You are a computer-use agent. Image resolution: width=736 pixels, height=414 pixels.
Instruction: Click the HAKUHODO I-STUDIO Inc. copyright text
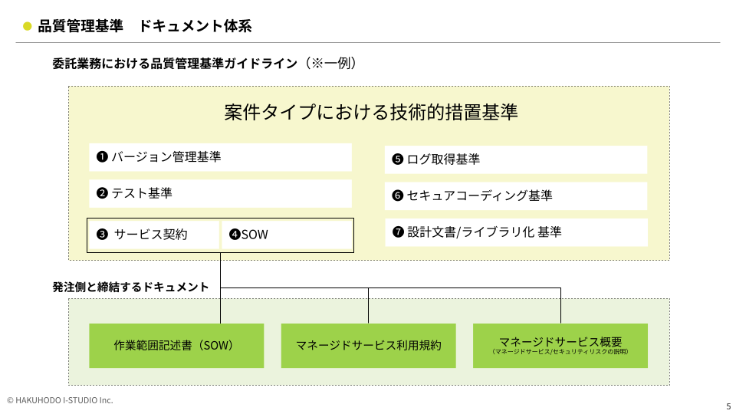click(60, 400)
